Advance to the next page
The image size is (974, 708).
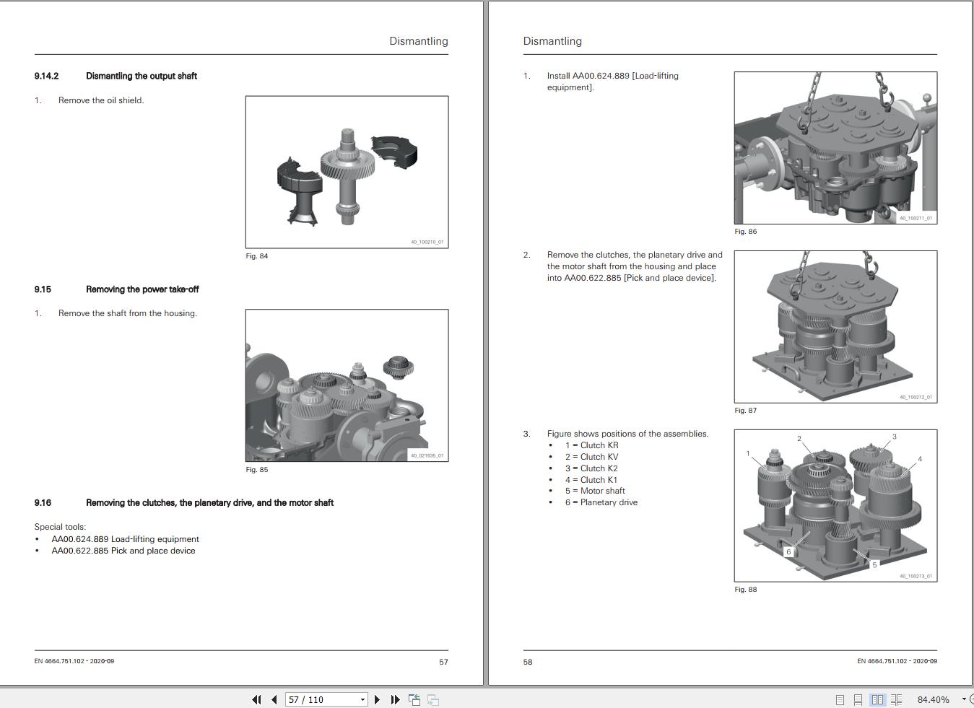click(x=377, y=699)
